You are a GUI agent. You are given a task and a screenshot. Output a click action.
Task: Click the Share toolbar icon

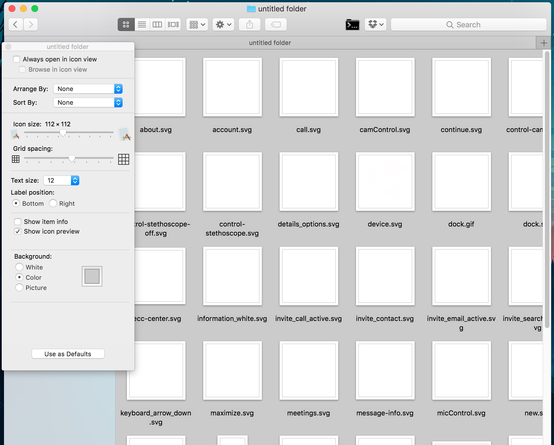coord(250,25)
